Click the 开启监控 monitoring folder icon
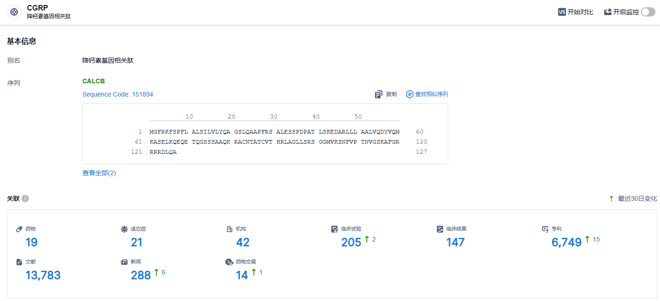The image size is (660, 301). click(608, 12)
